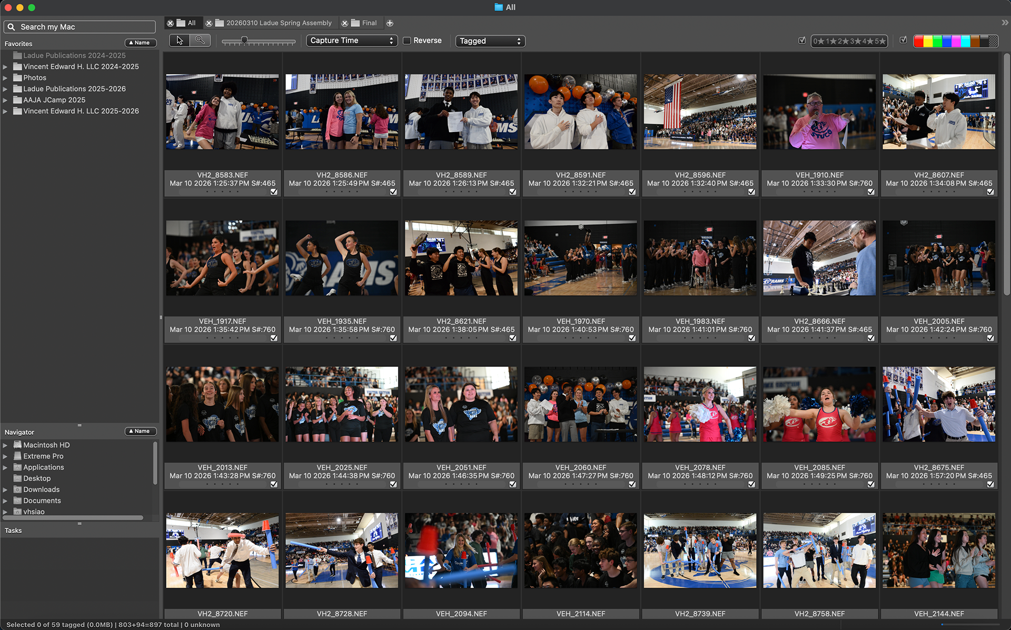Click the 5 star rating filter

click(880, 41)
